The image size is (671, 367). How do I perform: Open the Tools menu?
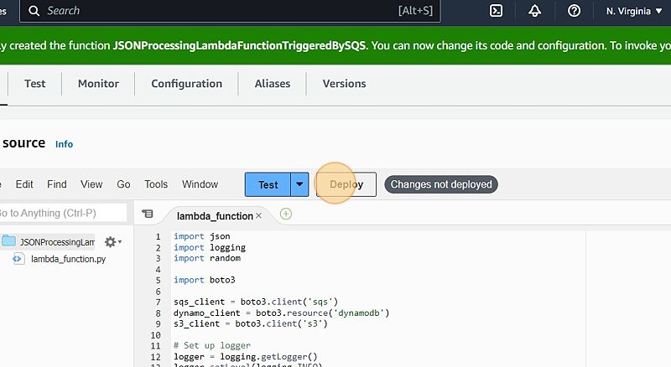pos(156,184)
